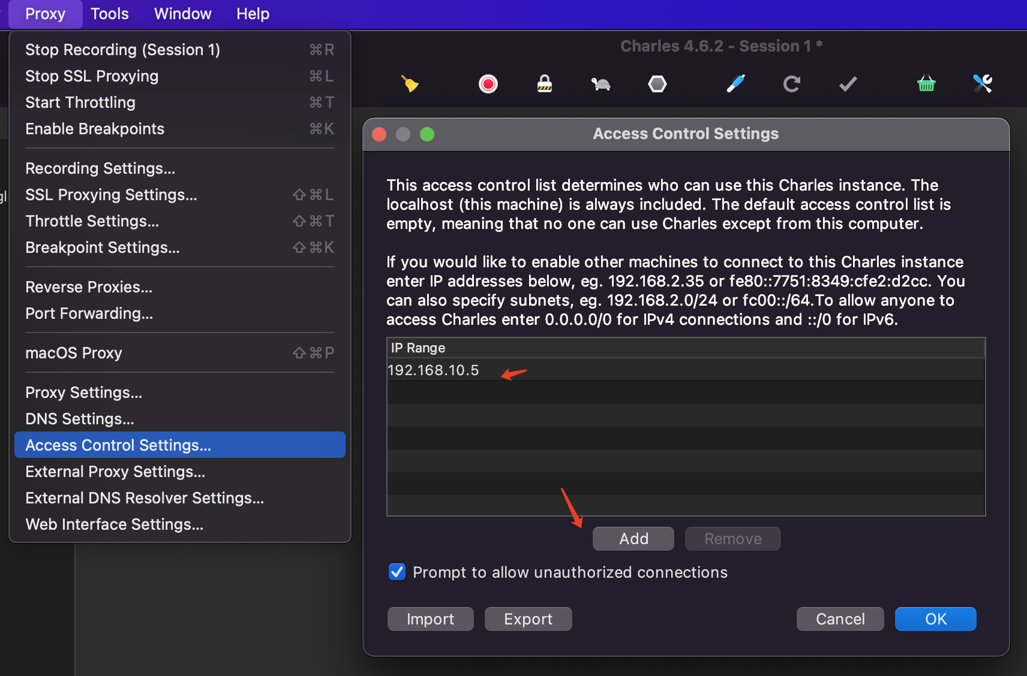Screen dimensions: 1027x676
Task: Select Start Throttling menu item
Action: click(180, 102)
